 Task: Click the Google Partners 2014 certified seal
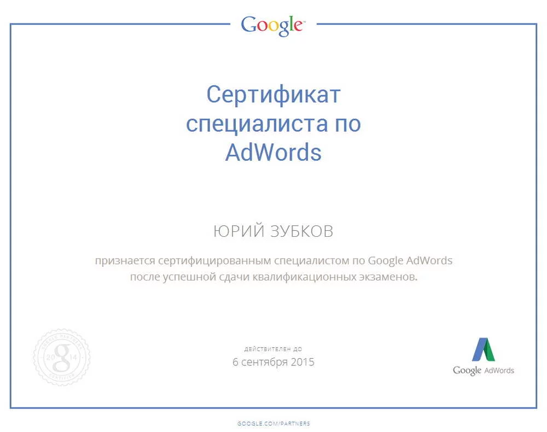coord(62,357)
